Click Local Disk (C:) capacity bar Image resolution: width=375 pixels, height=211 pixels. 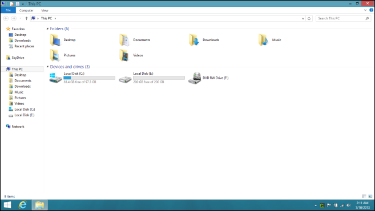tap(89, 78)
